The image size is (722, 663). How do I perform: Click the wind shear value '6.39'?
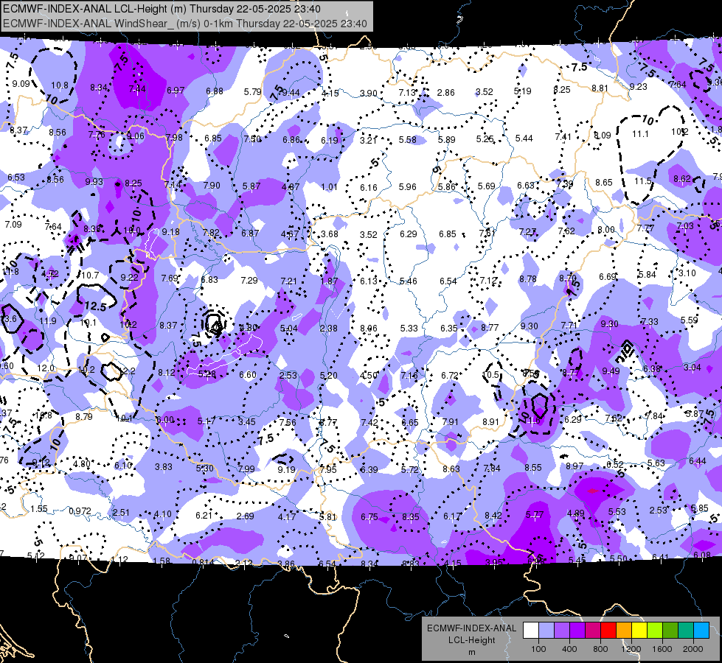point(369,469)
